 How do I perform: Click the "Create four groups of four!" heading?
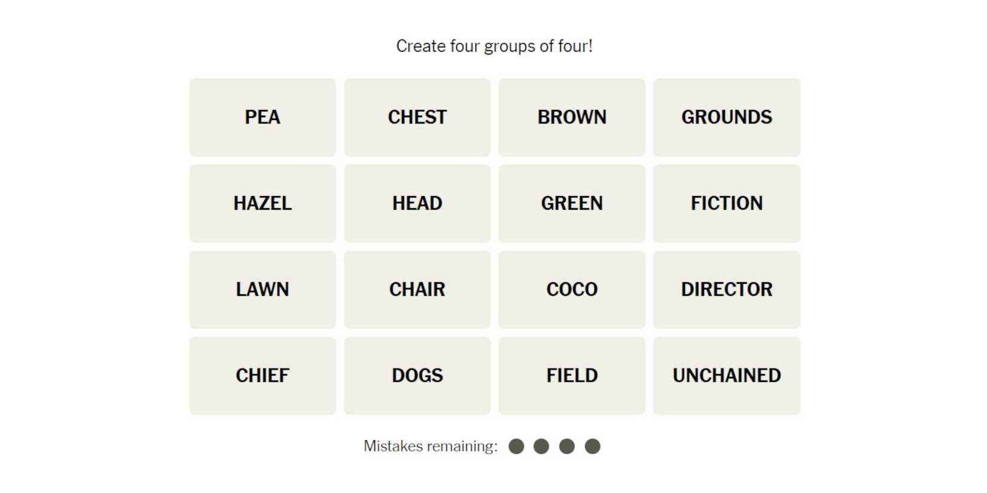click(x=494, y=46)
